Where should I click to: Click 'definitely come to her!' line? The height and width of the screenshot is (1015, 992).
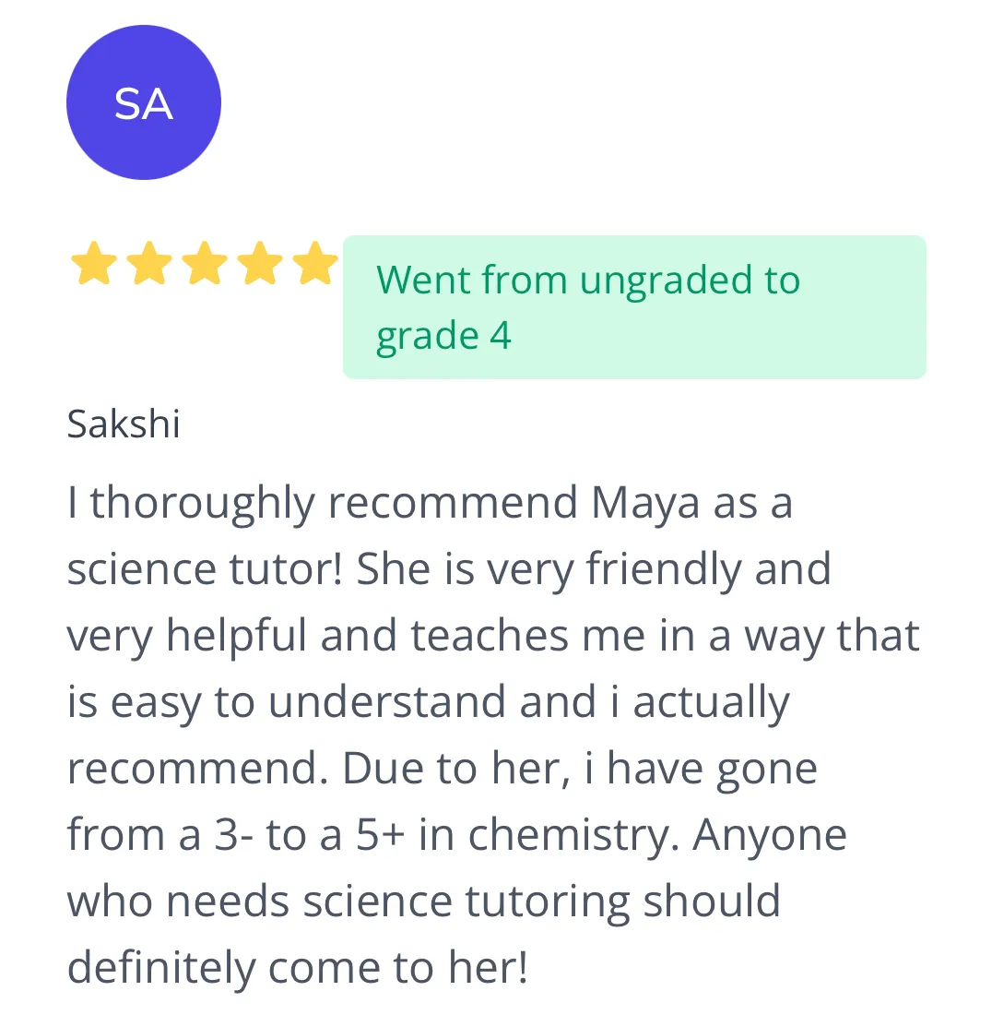click(x=298, y=968)
